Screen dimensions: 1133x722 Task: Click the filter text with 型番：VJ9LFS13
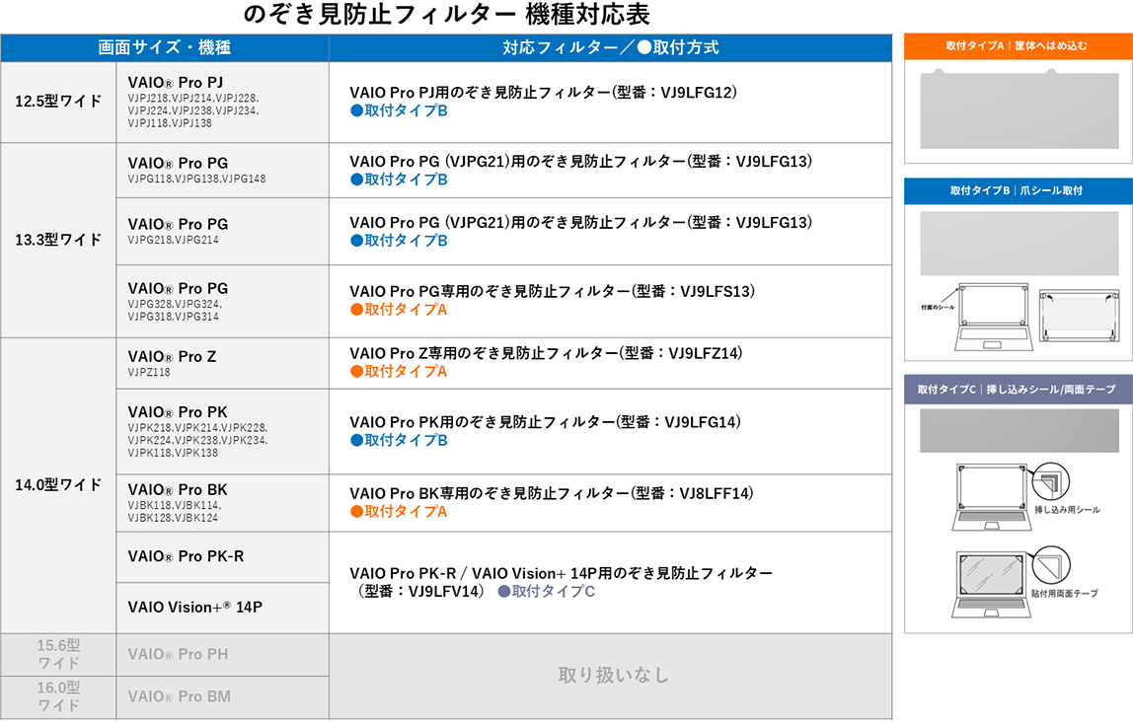tap(553, 292)
